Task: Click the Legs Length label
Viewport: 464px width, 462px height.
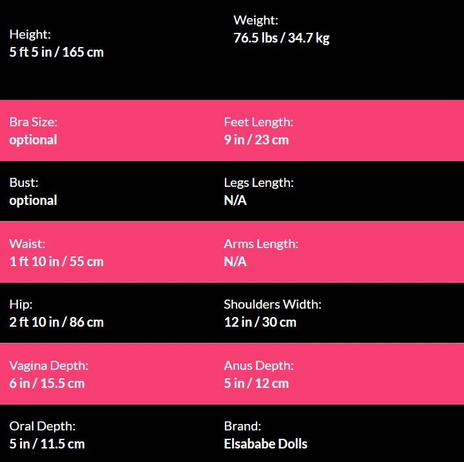Action: (x=258, y=182)
